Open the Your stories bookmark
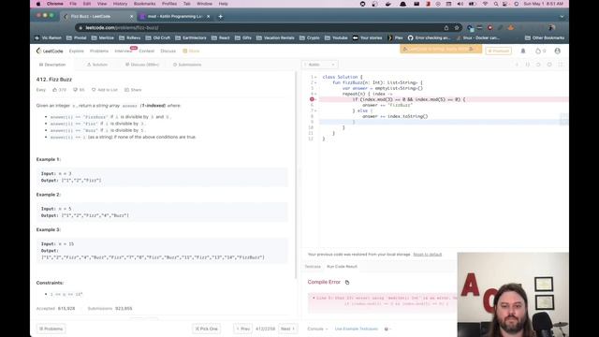Viewport: 599px width, 337px height. point(368,37)
